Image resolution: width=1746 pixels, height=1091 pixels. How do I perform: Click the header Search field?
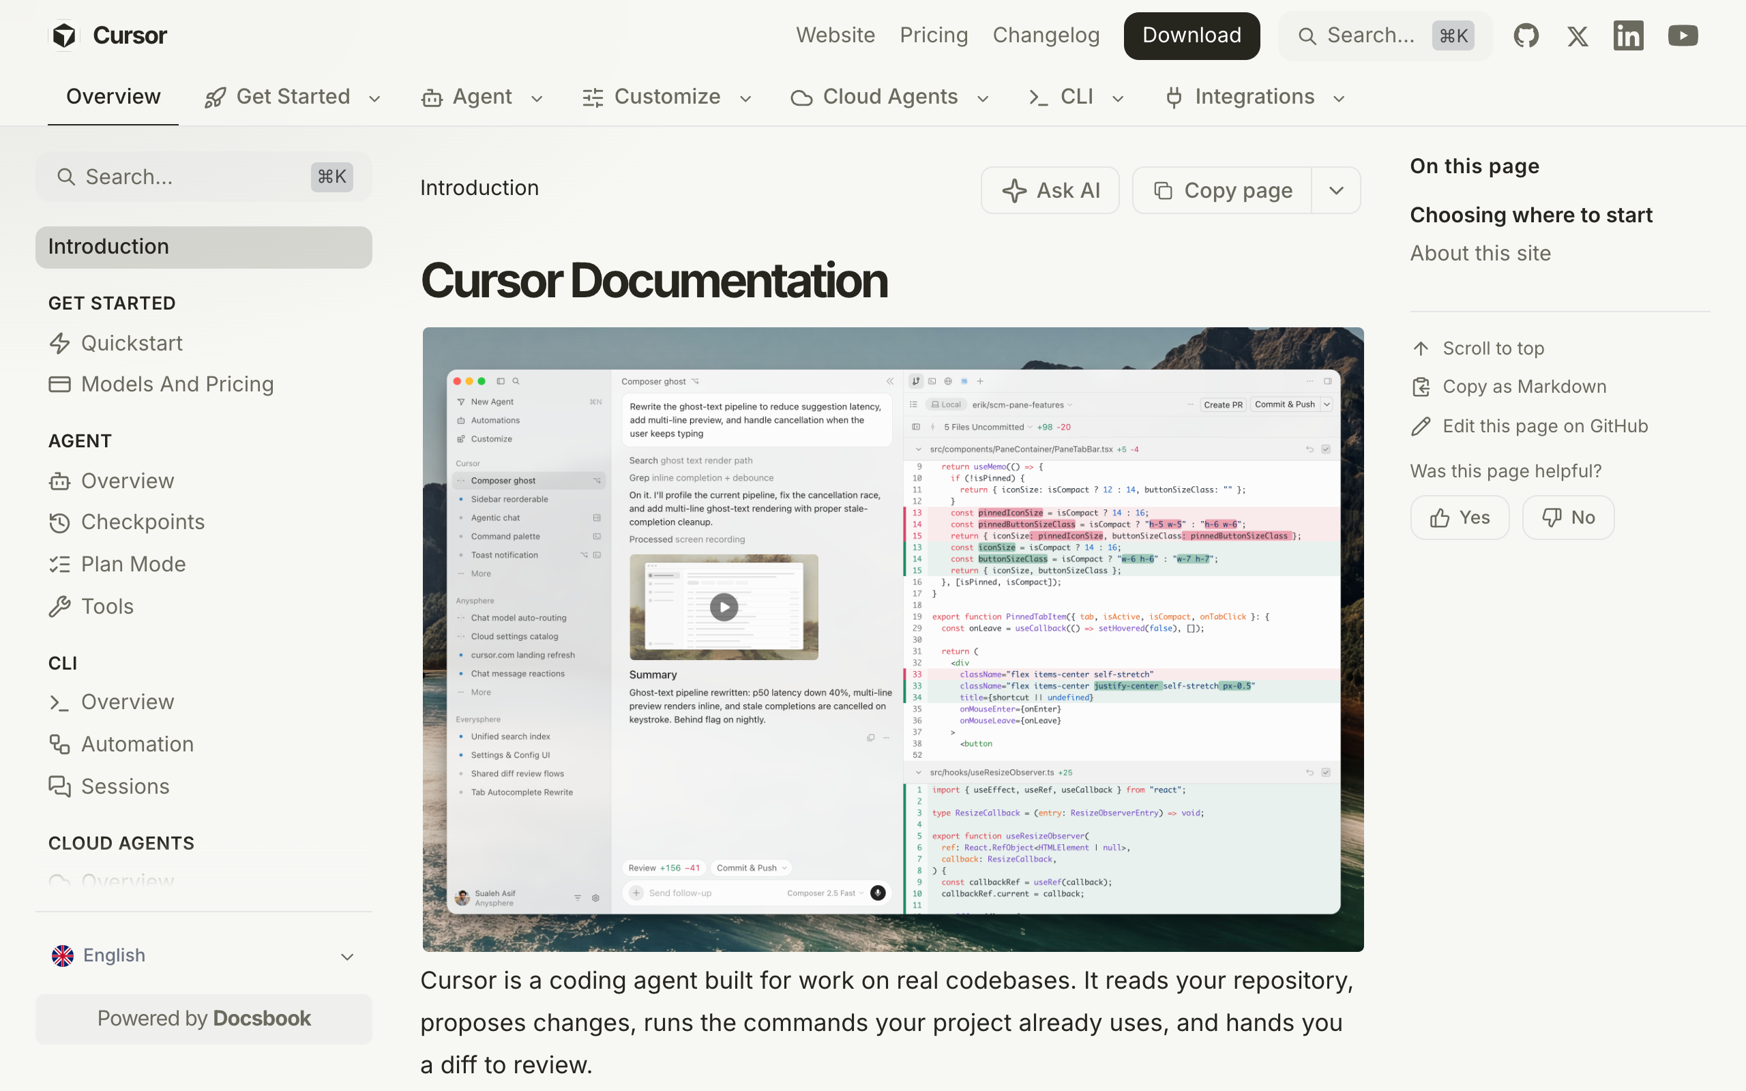[x=1385, y=36]
